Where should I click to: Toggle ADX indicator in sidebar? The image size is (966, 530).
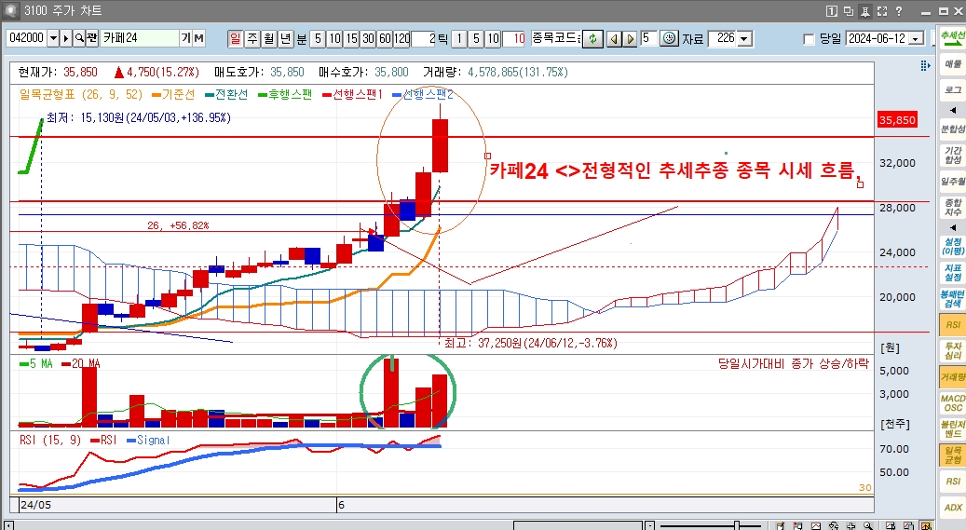click(x=952, y=508)
